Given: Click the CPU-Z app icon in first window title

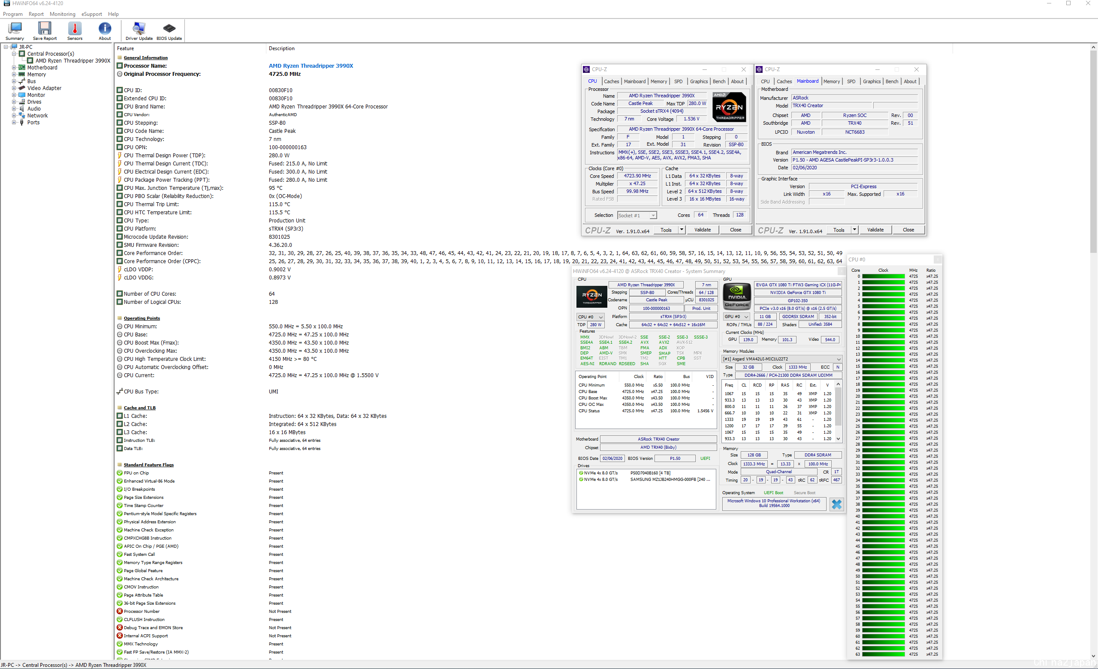Looking at the screenshot, I should tap(586, 69).
